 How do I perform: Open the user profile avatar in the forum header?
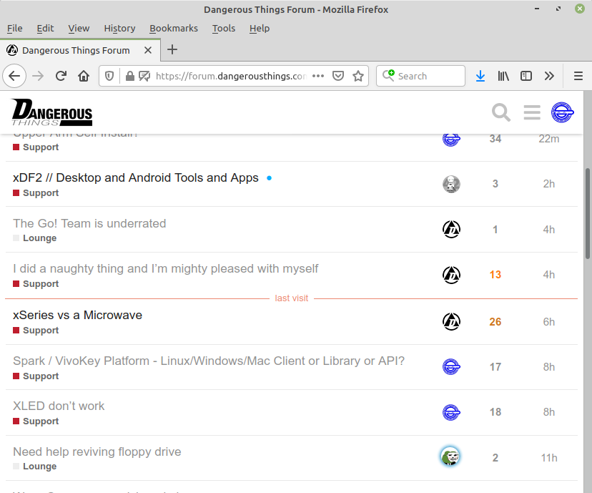562,112
